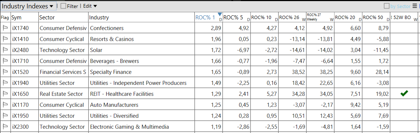The image size is (420, 133).
Task: Open the Industry Indexes dropdown
Action: pyautogui.click(x=28, y=6)
